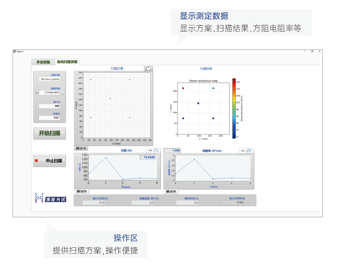The width and height of the screenshot is (346, 272).
Task: Browse folders with the ... button
Action: [x=62, y=93]
